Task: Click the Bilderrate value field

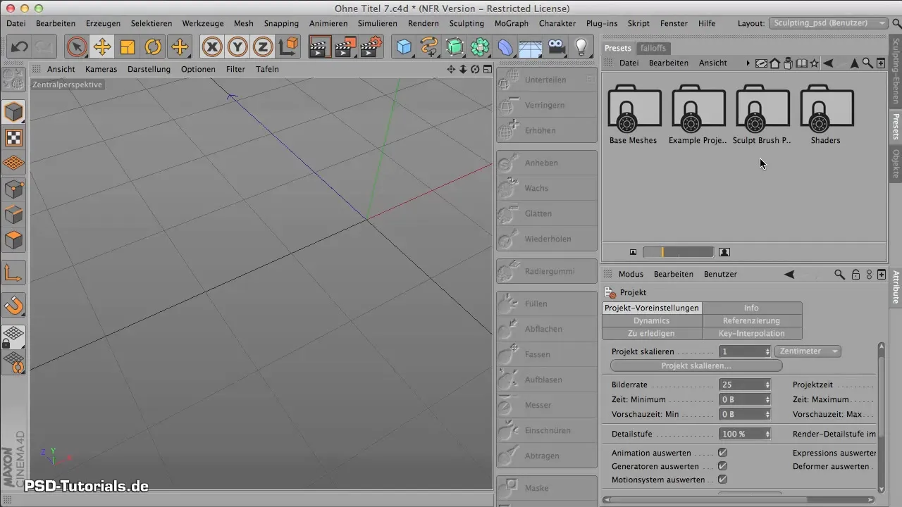Action: coord(741,385)
